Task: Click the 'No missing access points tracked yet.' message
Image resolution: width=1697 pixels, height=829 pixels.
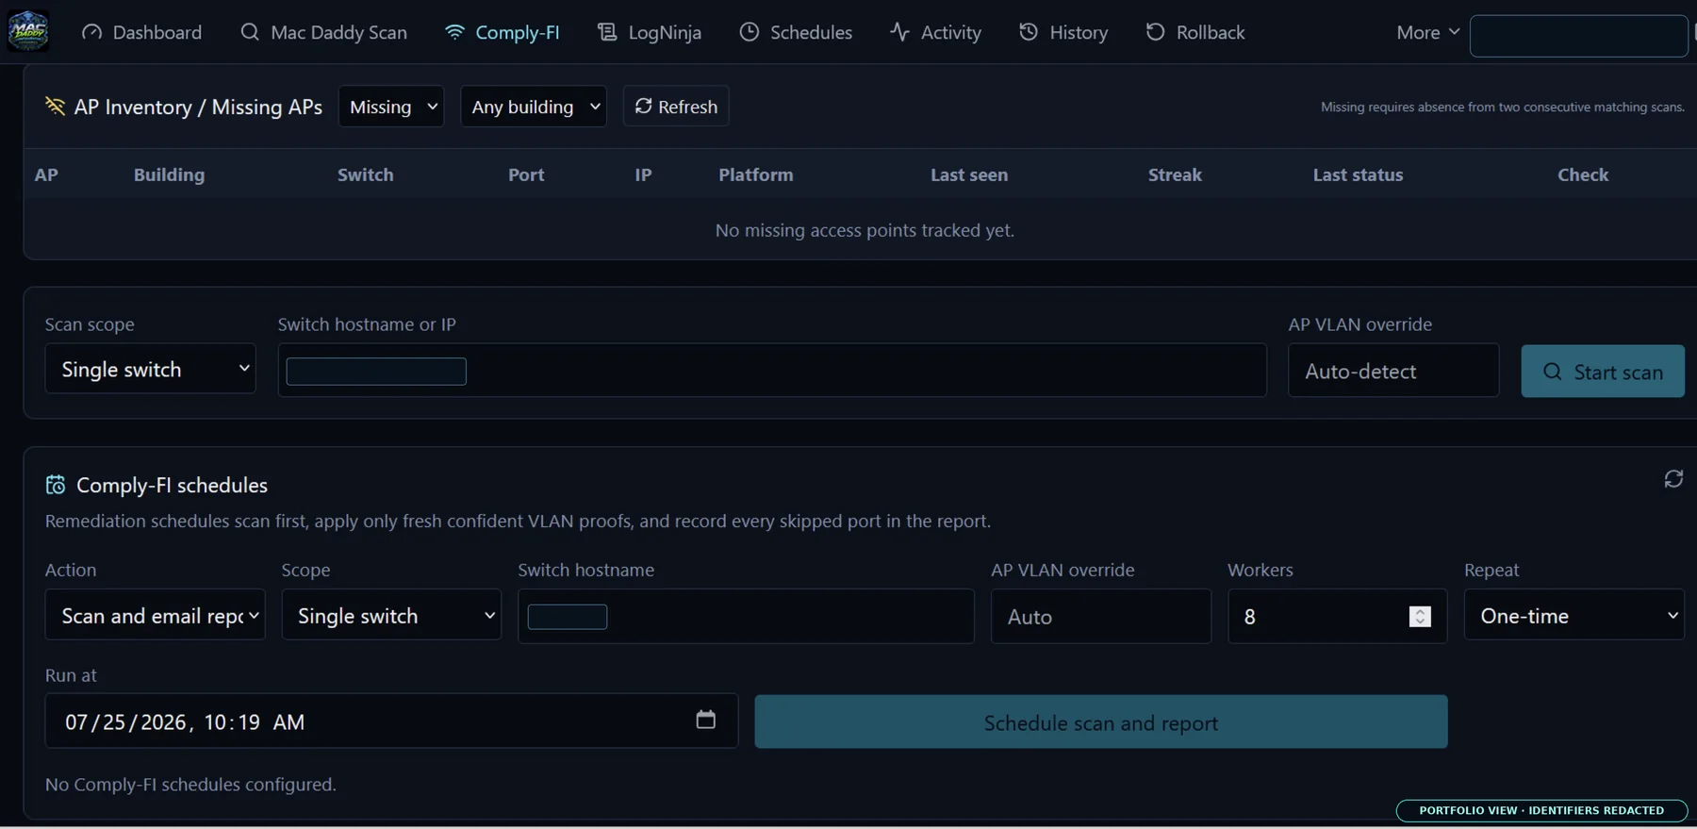Action: [x=865, y=230]
